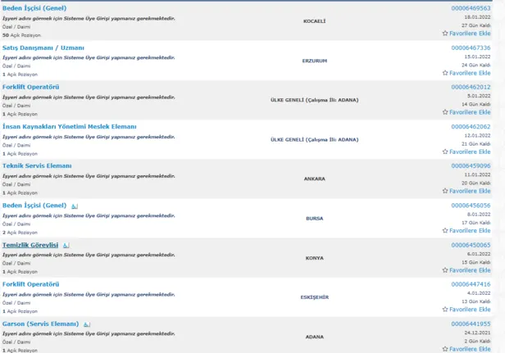This screenshot has width=505, height=353.
Task: Open the Teknik Servis Elemanı job posting
Action: [37, 165]
